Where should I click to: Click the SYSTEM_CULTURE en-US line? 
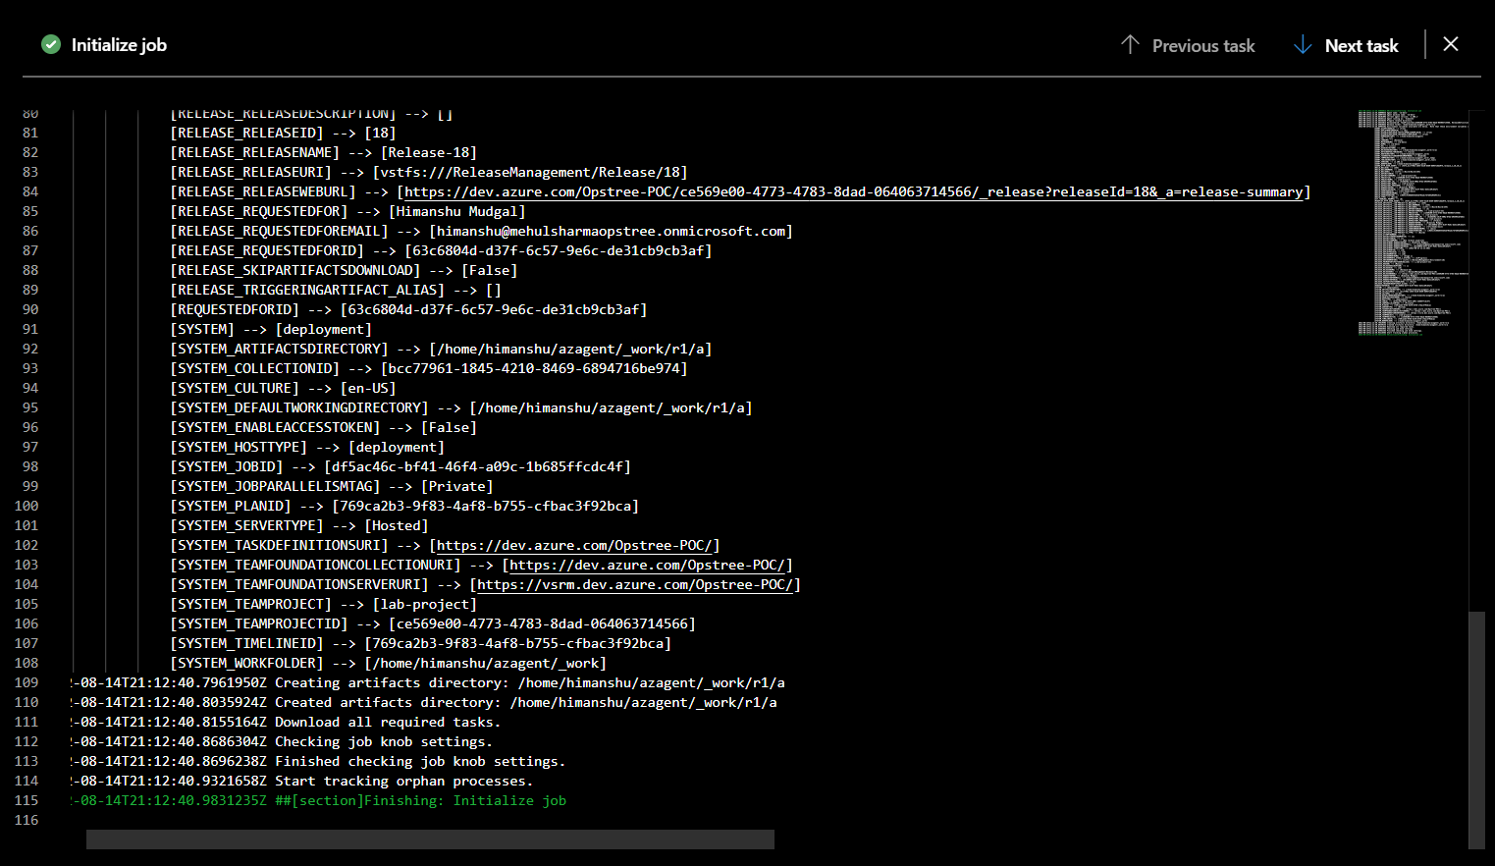pyautogui.click(x=283, y=388)
